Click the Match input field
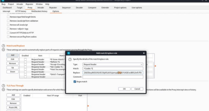209x111 pixels. [113, 69]
